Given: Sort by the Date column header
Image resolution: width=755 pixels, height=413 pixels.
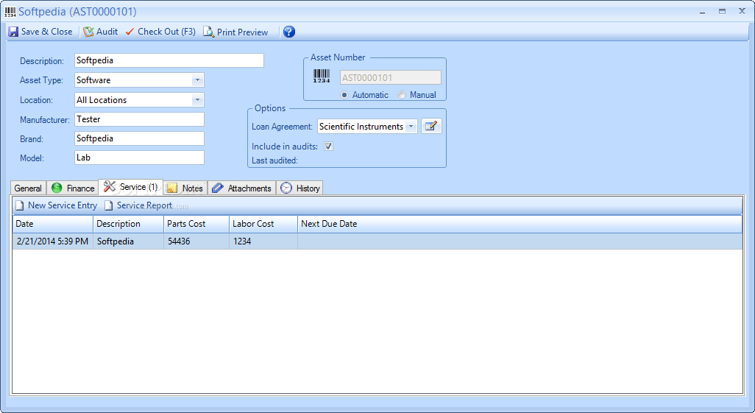Looking at the screenshot, I should click(53, 224).
